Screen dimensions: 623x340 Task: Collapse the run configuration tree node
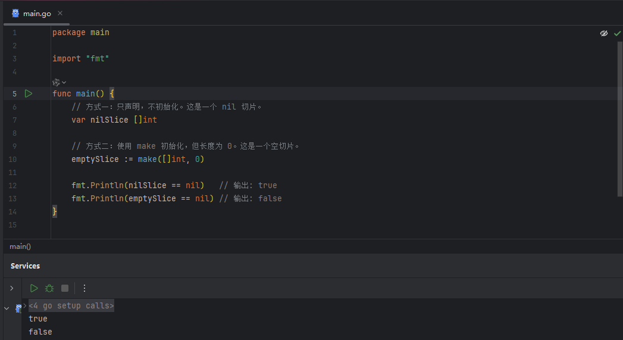[x=7, y=308]
